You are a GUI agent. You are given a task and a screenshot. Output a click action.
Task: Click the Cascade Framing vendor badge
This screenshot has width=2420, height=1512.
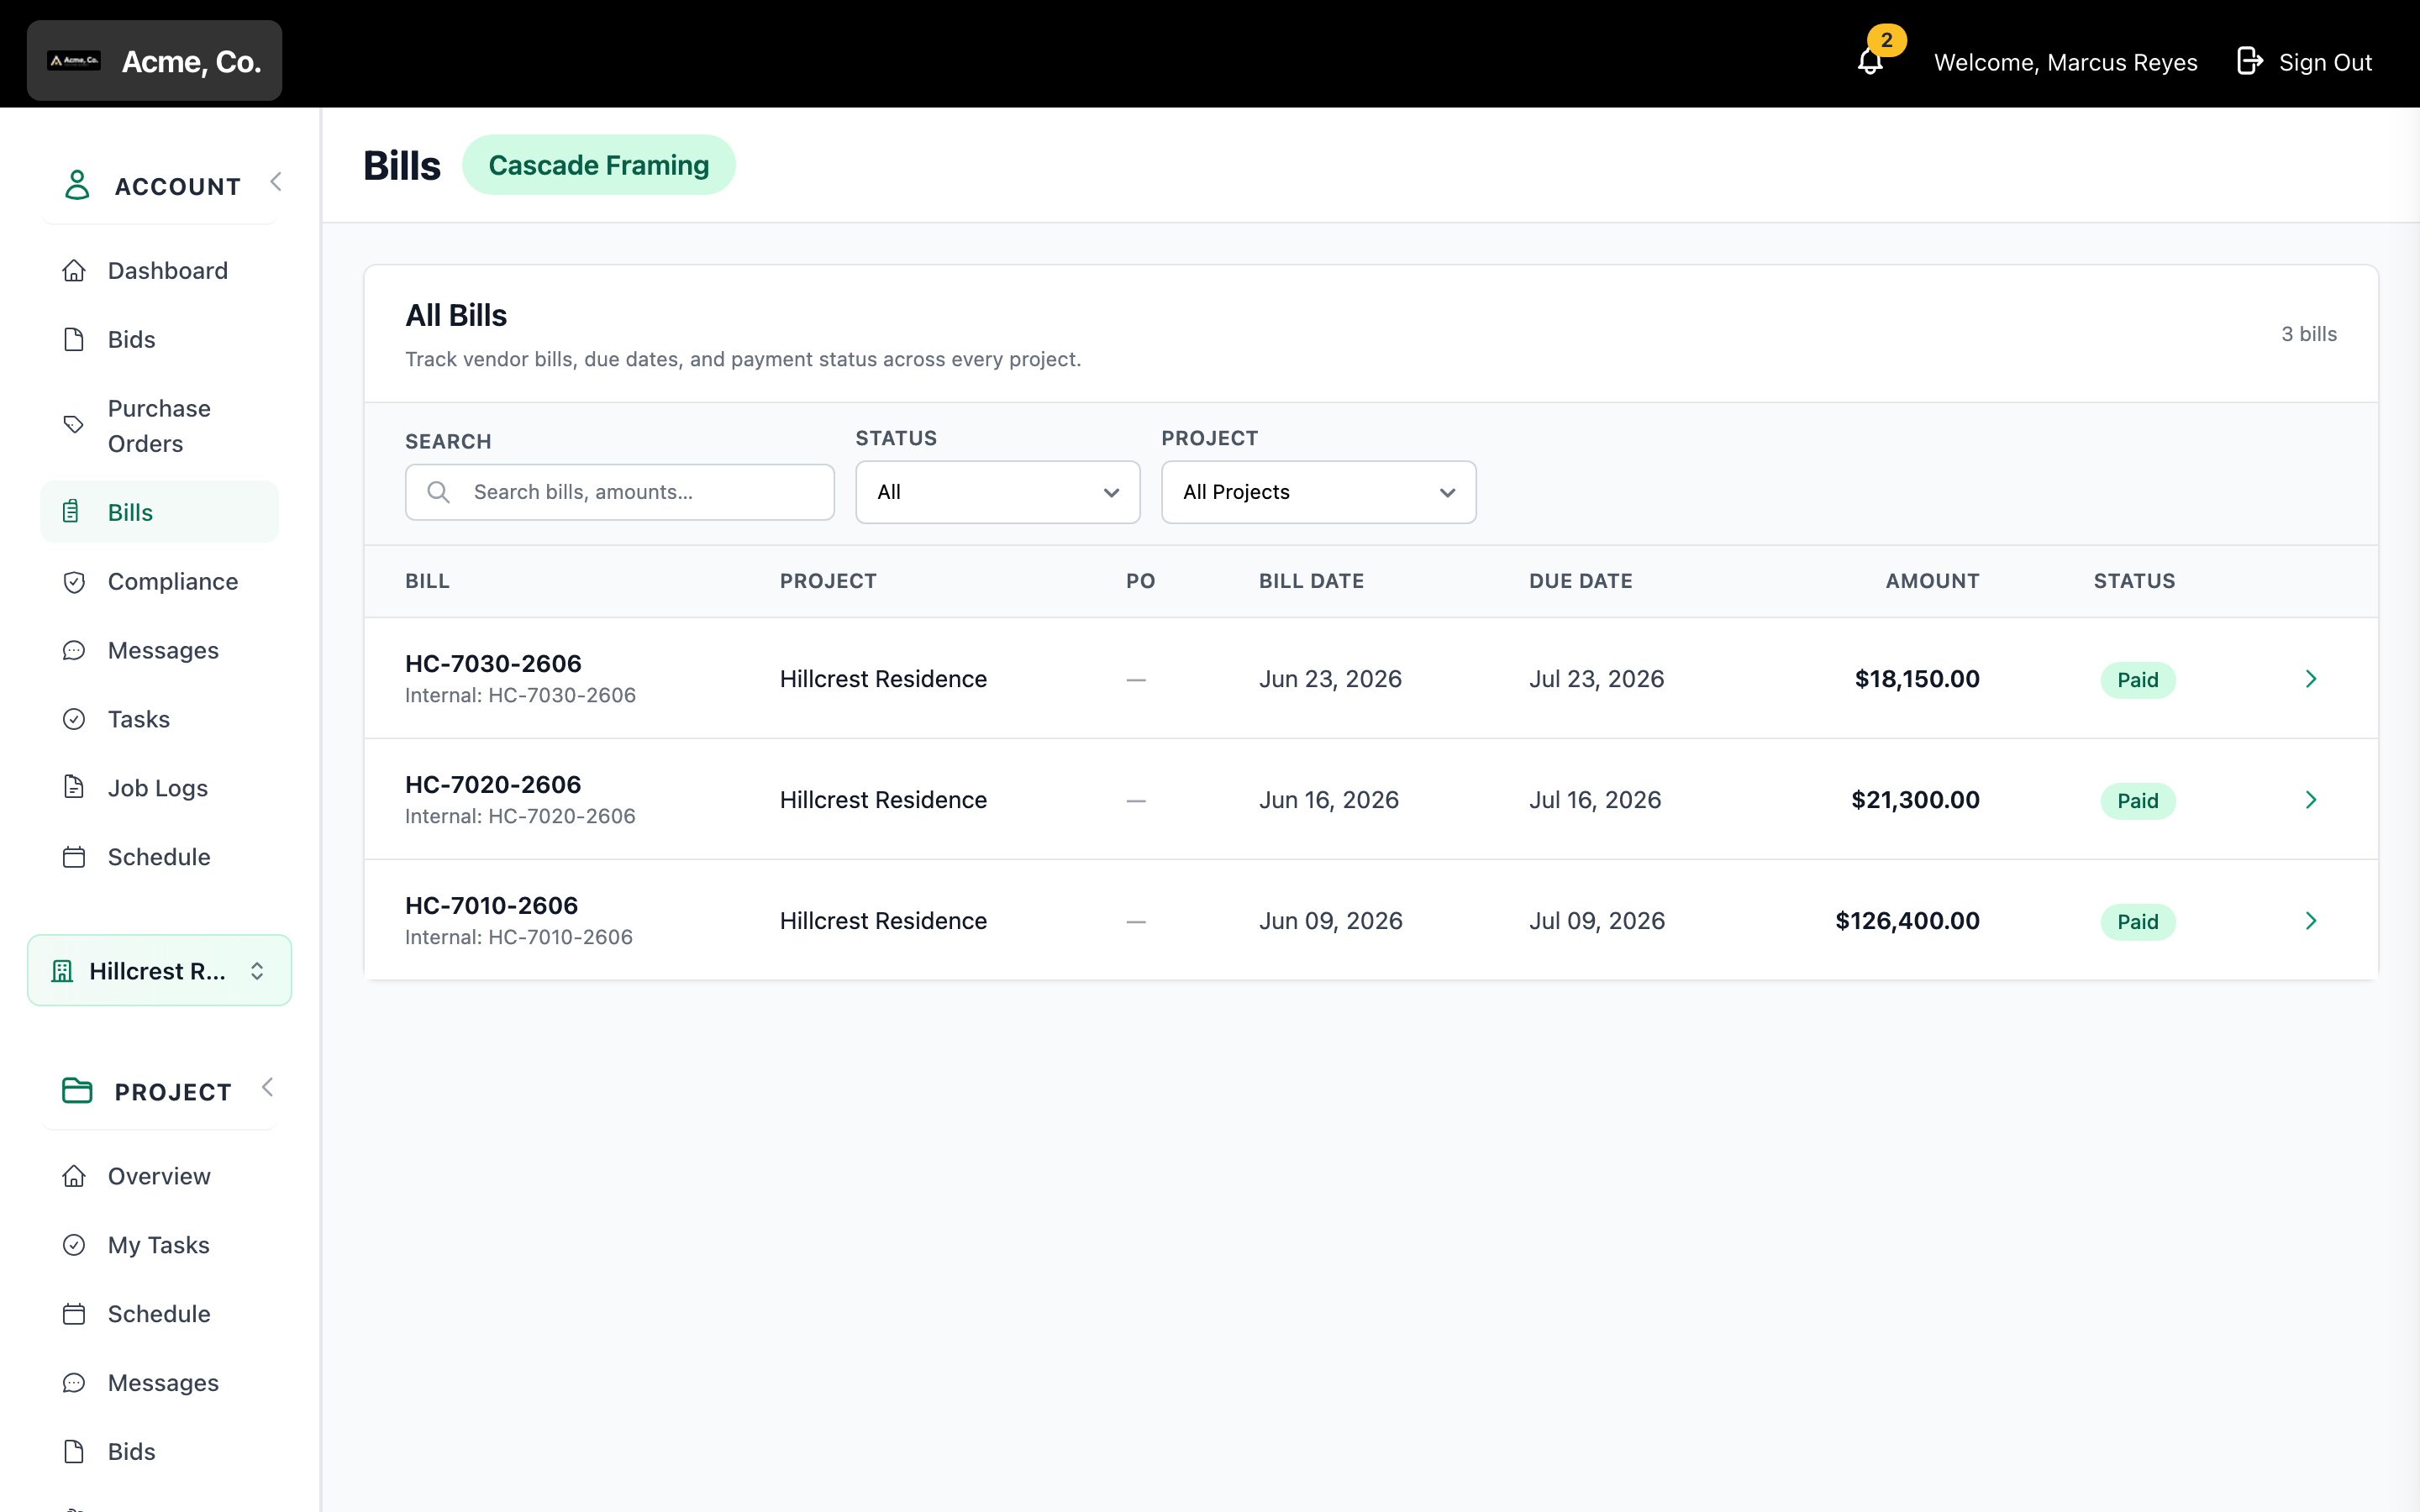[598, 165]
